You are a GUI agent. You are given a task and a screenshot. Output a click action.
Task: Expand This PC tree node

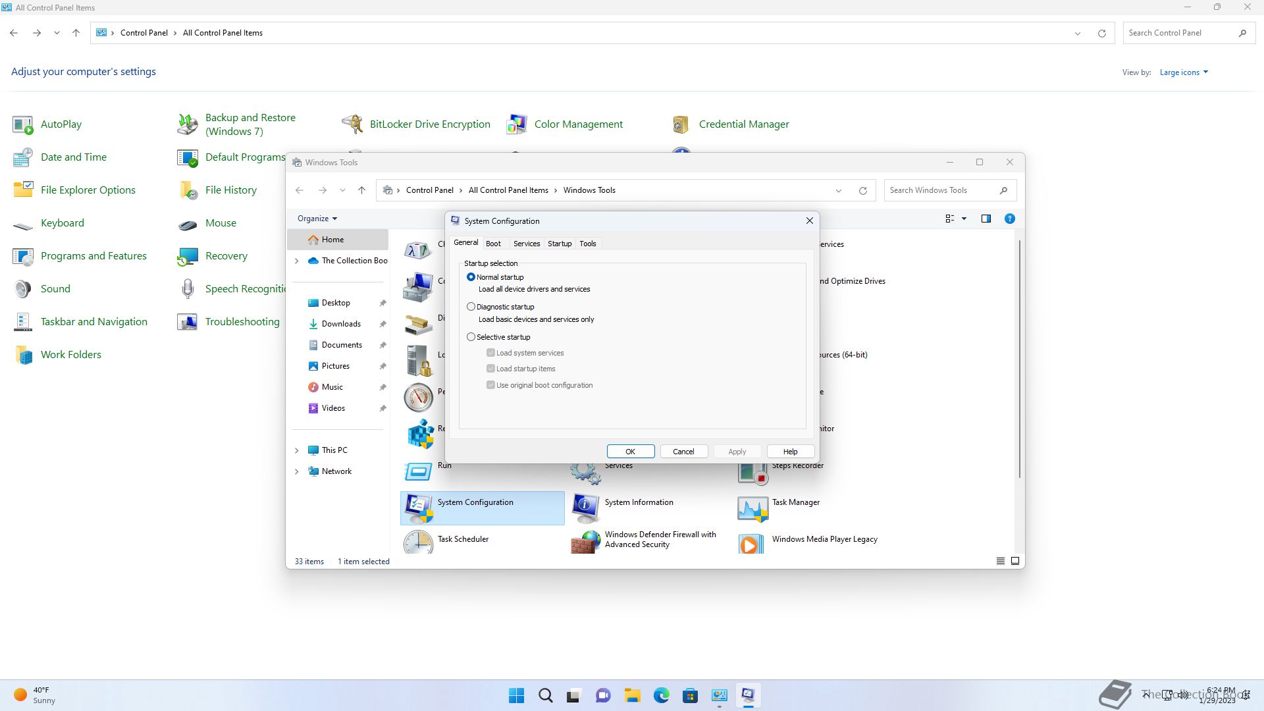point(296,450)
